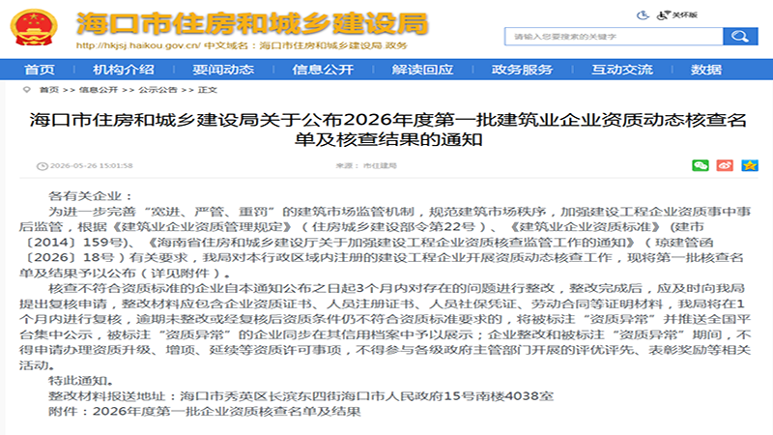Open the 政务服务 navigation tab
The height and width of the screenshot is (435, 773).
tap(522, 70)
